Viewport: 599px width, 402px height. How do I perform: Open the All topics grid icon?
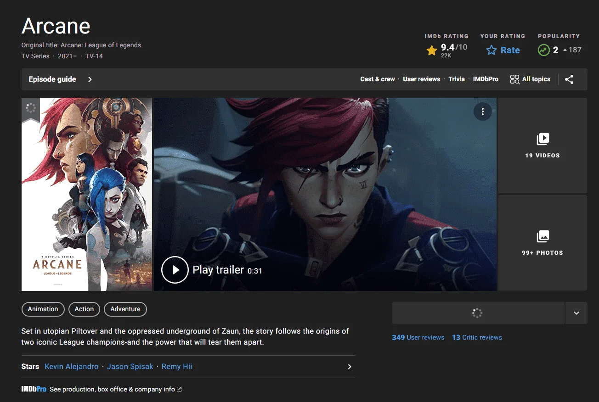(515, 79)
